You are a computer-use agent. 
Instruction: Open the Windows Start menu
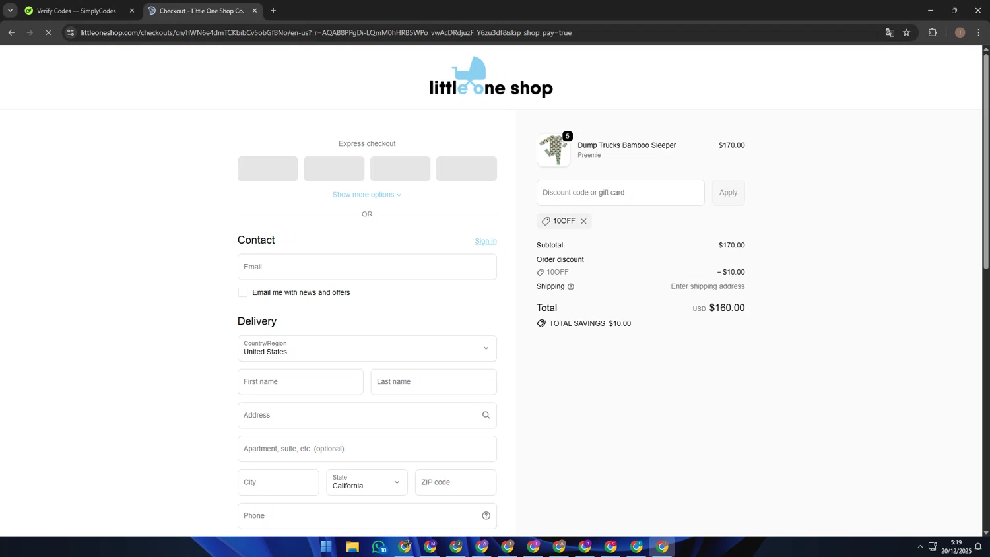[326, 546]
